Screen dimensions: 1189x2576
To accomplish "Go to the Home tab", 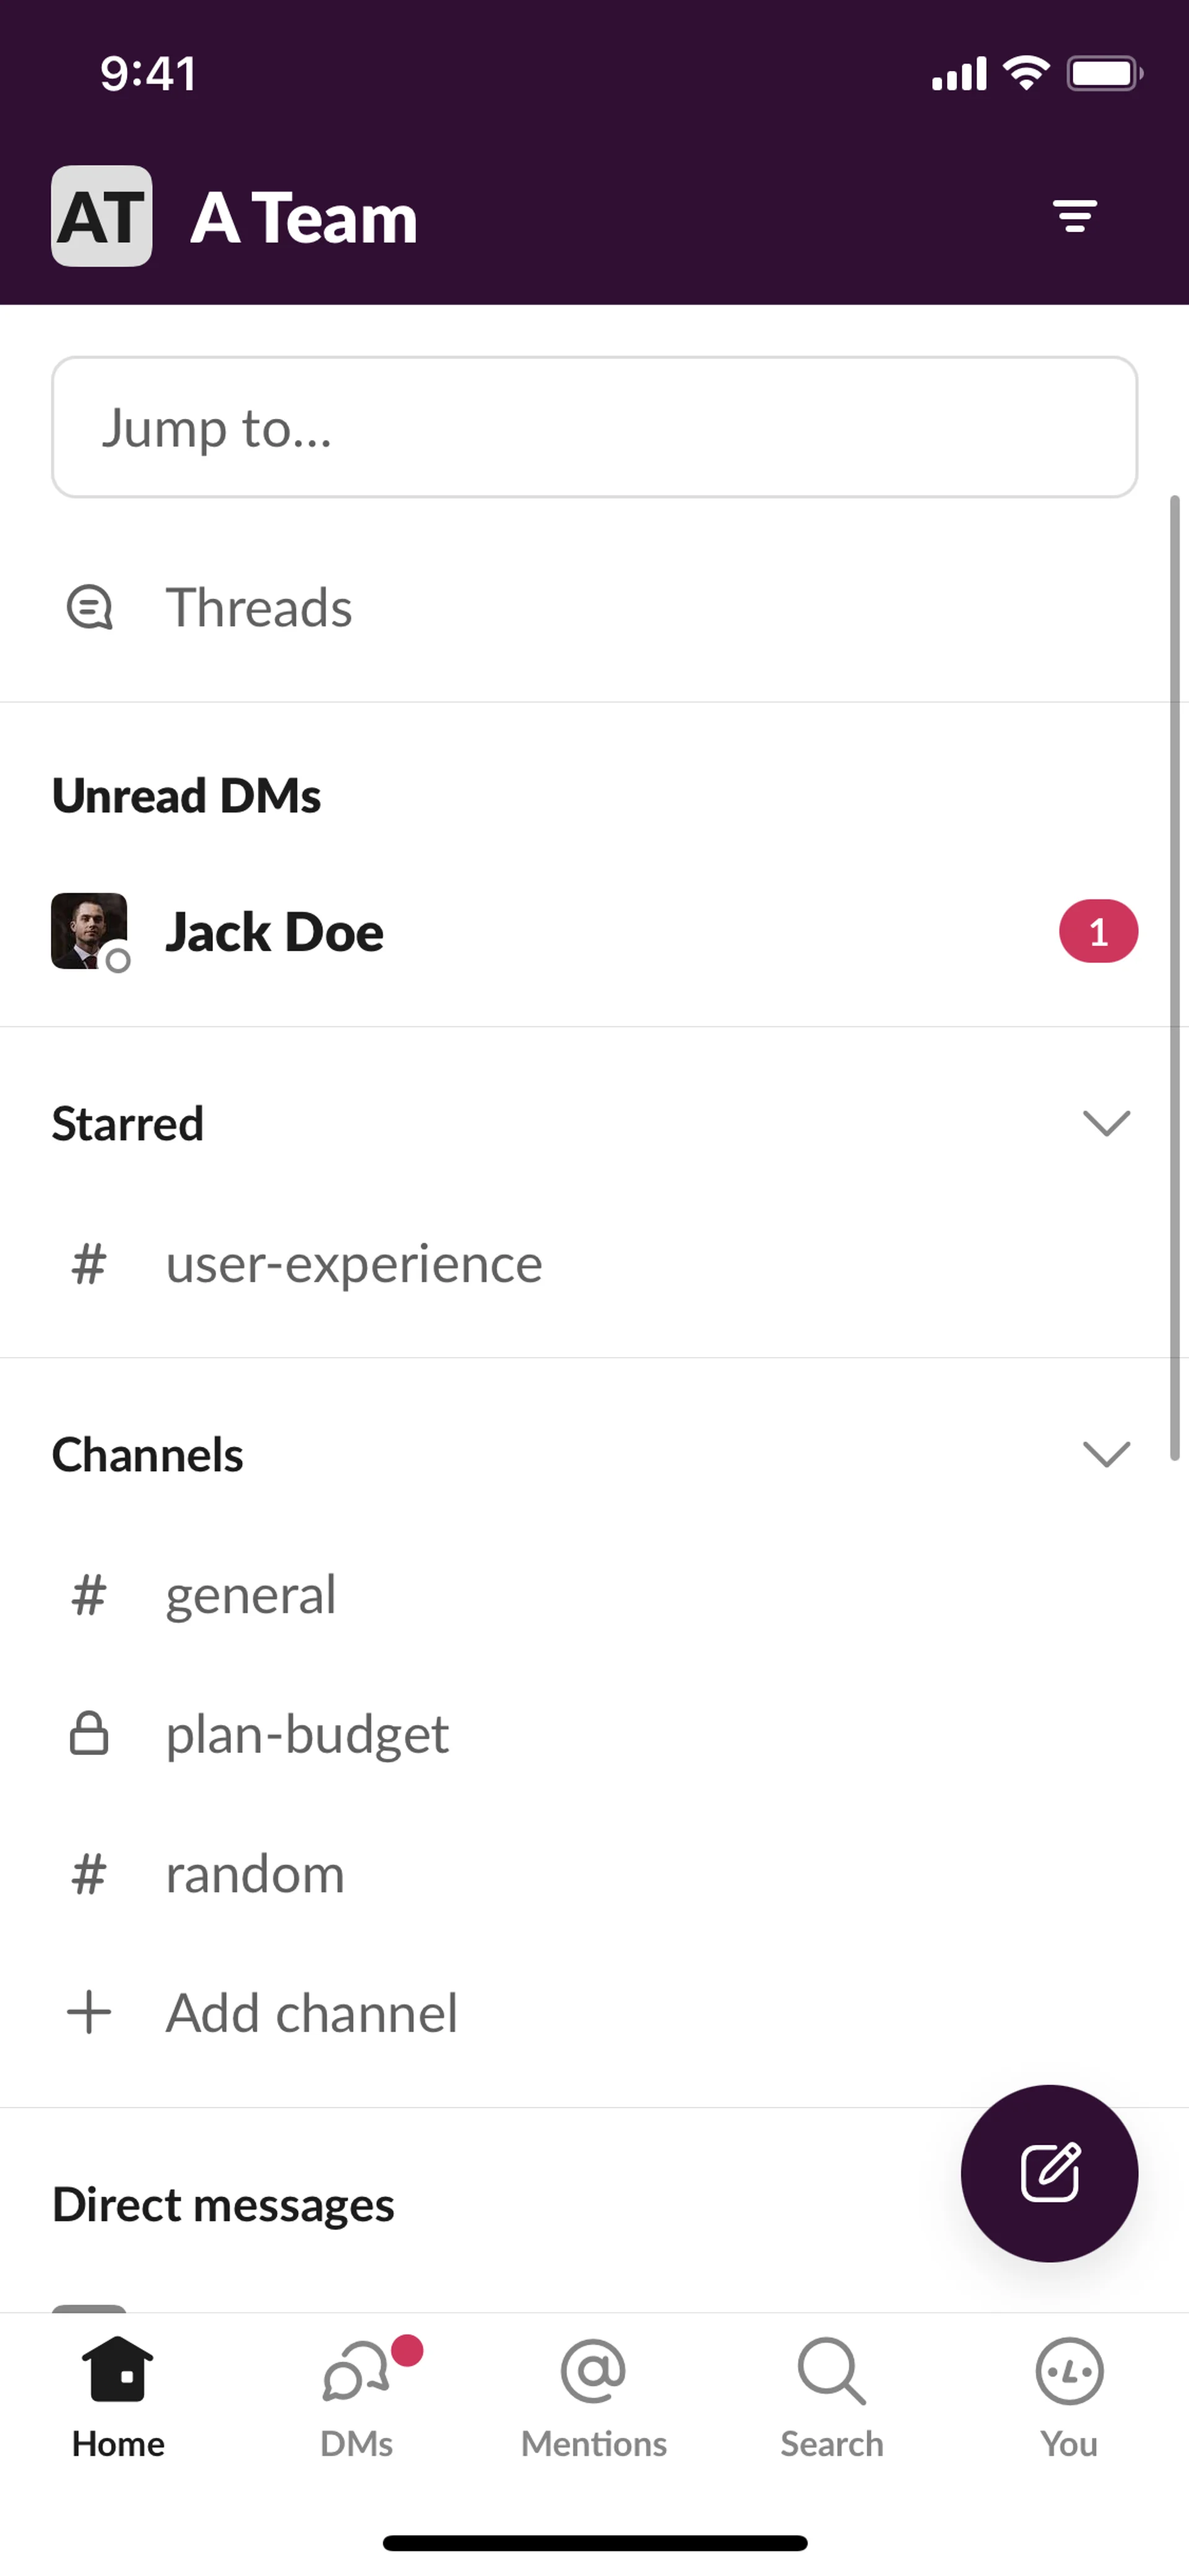I will click(118, 2396).
